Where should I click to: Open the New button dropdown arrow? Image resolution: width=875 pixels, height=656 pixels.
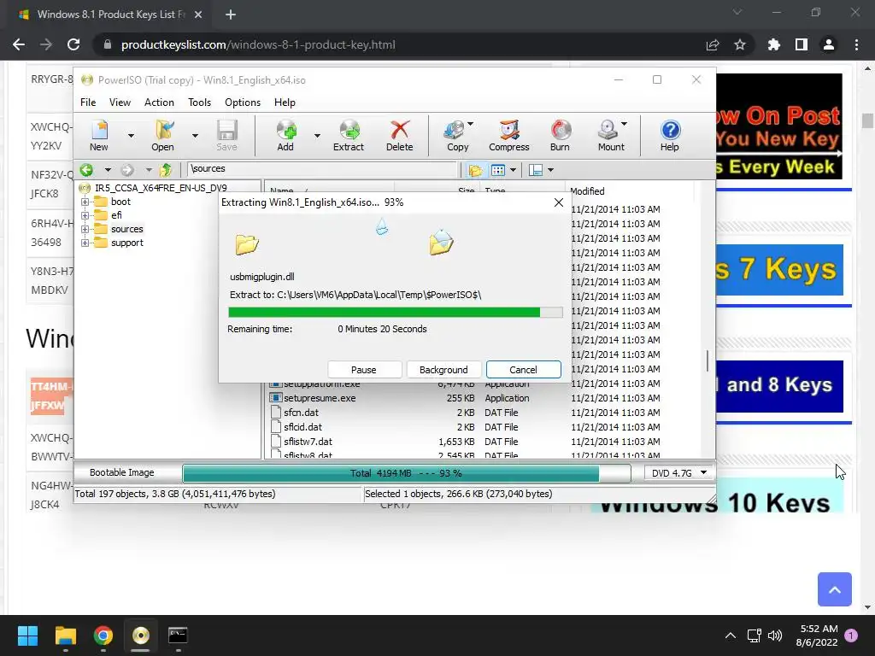(x=131, y=136)
